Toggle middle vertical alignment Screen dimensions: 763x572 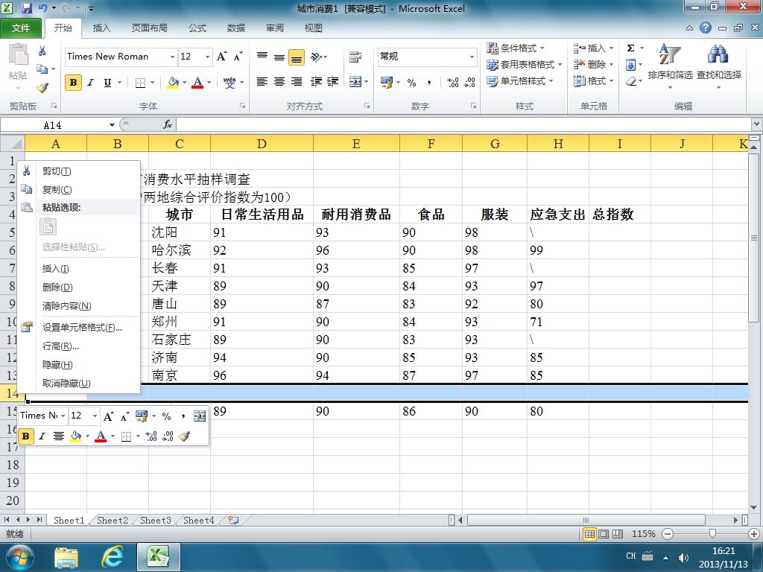[x=279, y=57]
